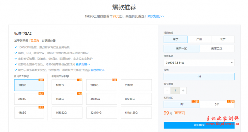Screen dimensions: 248x132
Task: Select new-user 1核2G configuration card
Action: click(x=29, y=85)
